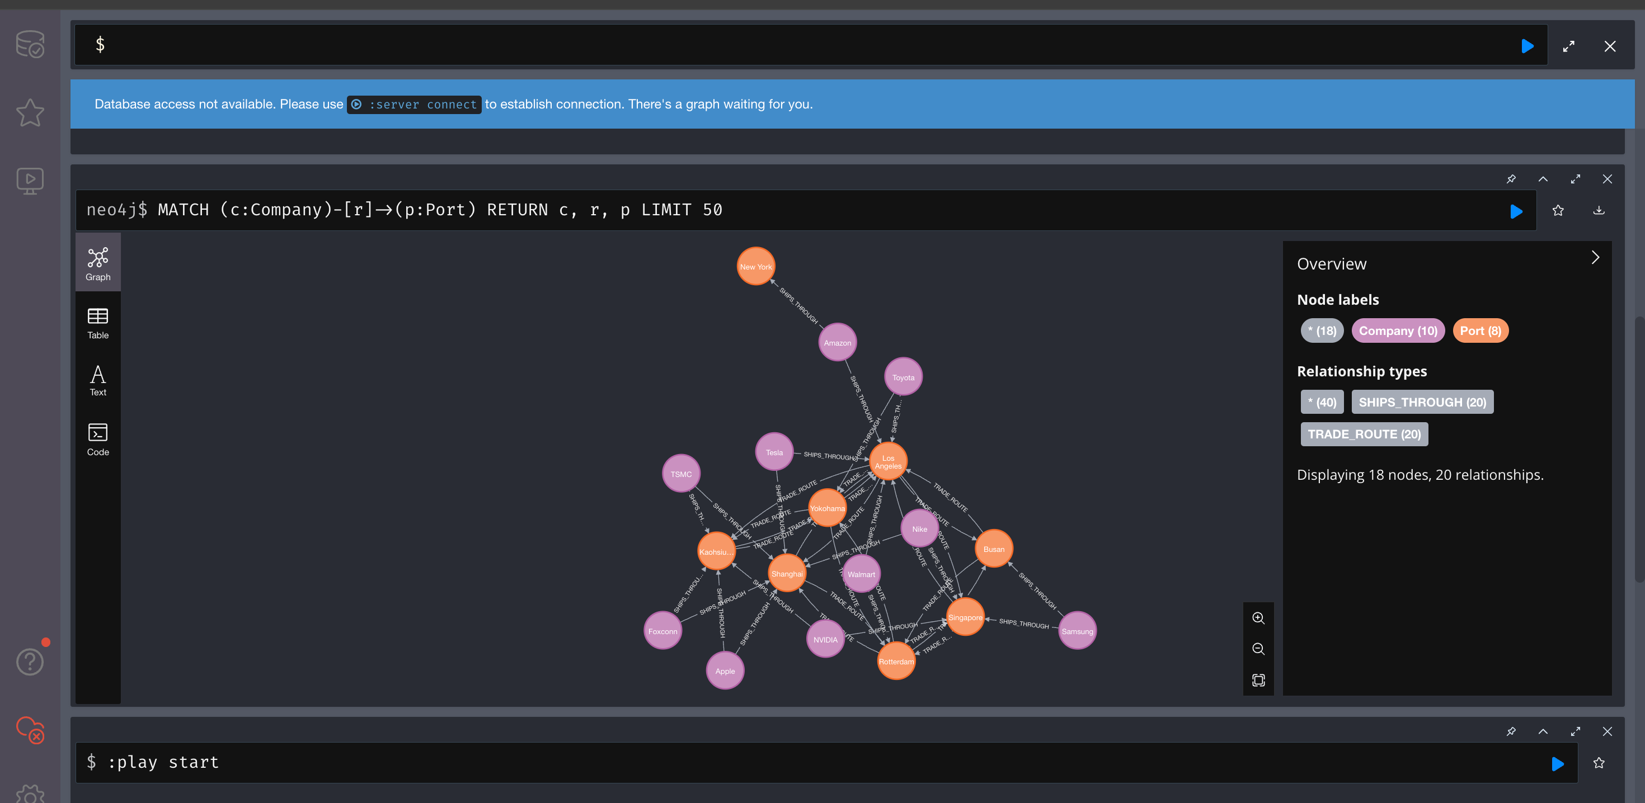Favorite the :play start command

(x=1599, y=763)
